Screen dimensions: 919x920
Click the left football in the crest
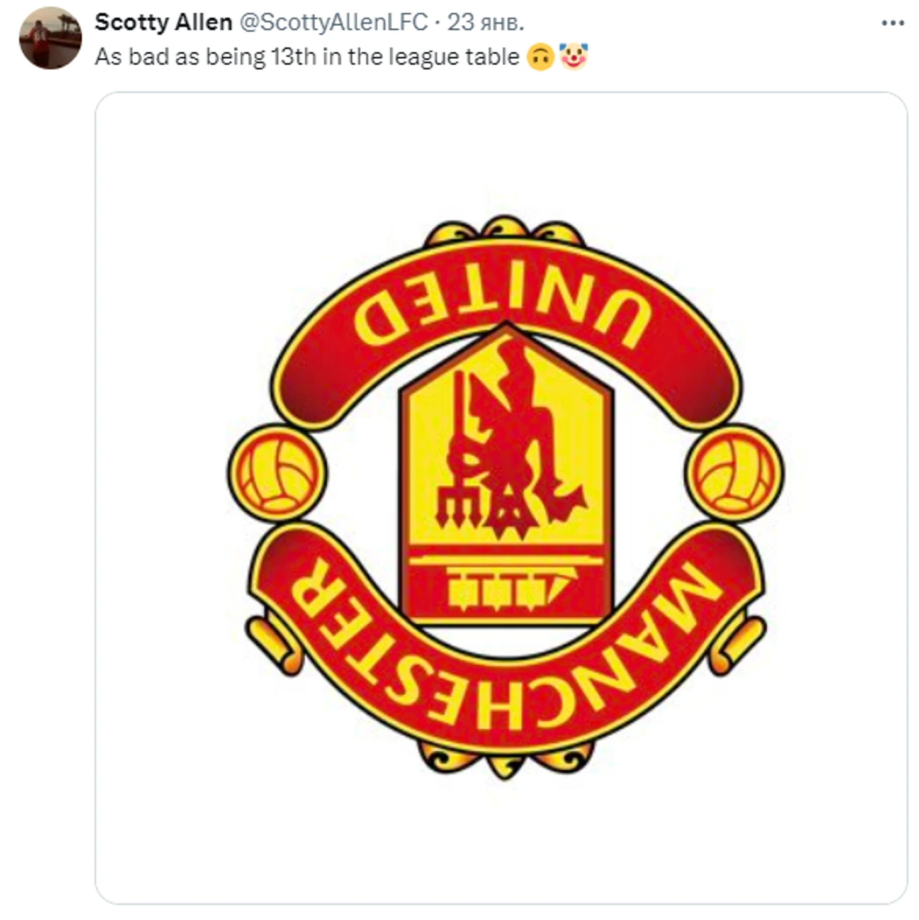pyautogui.click(x=277, y=473)
